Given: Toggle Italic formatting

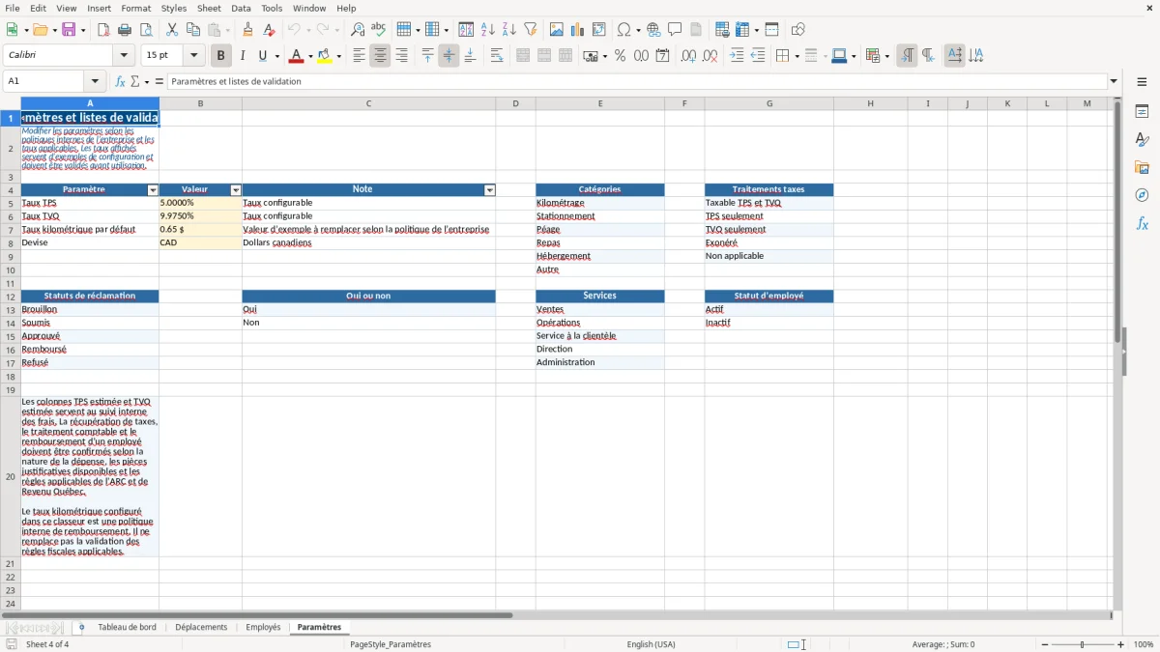Looking at the screenshot, I should tap(243, 56).
